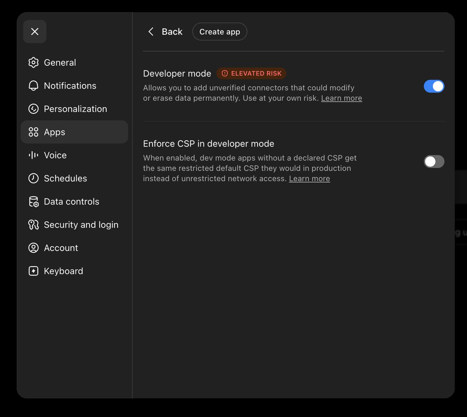This screenshot has height=417, width=467.
Task: Enable Enforce CSP in developer mode
Action: [434, 162]
